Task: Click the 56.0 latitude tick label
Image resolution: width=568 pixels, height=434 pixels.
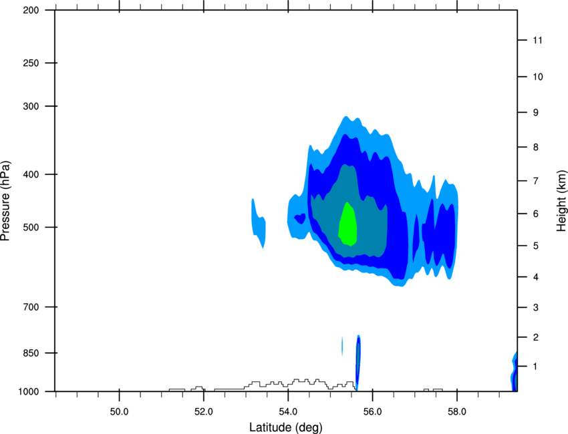Action: pos(373,412)
